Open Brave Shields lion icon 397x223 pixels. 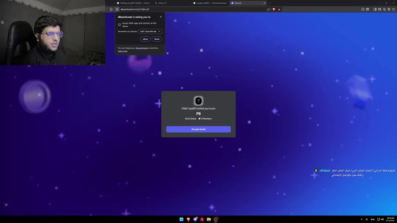(274, 9)
